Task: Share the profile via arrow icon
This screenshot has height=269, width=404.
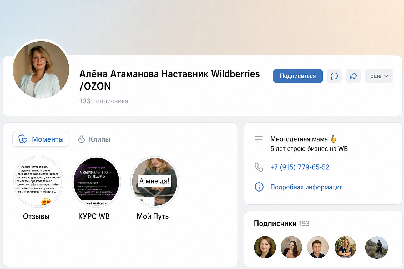Action: coord(353,76)
